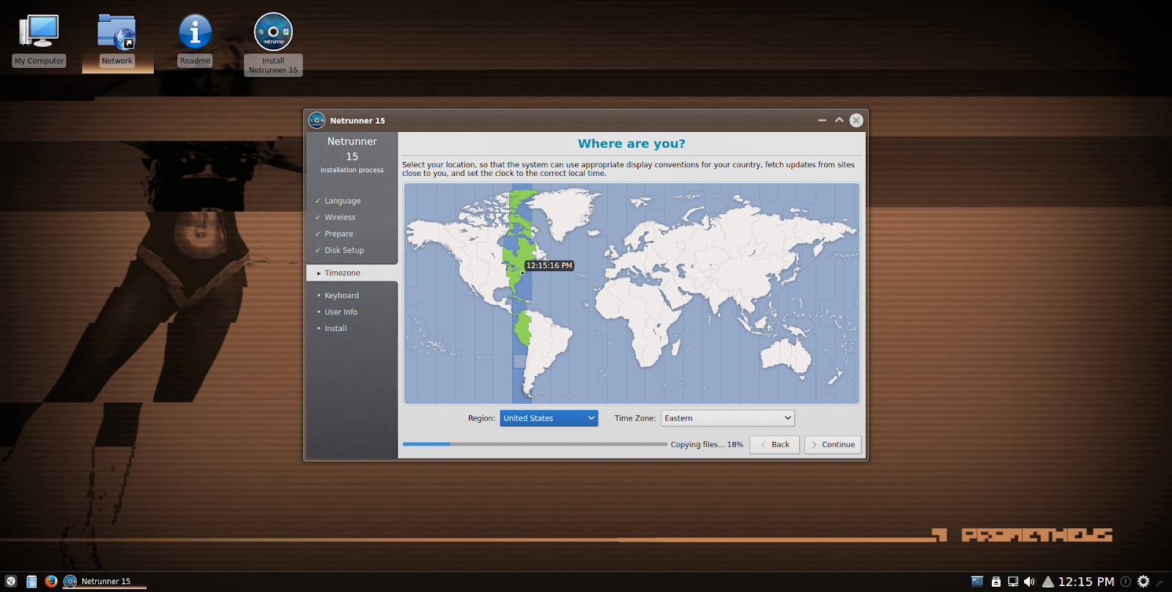Image resolution: width=1172 pixels, height=592 pixels.
Task: Open the file manager from the taskbar
Action: click(x=31, y=581)
